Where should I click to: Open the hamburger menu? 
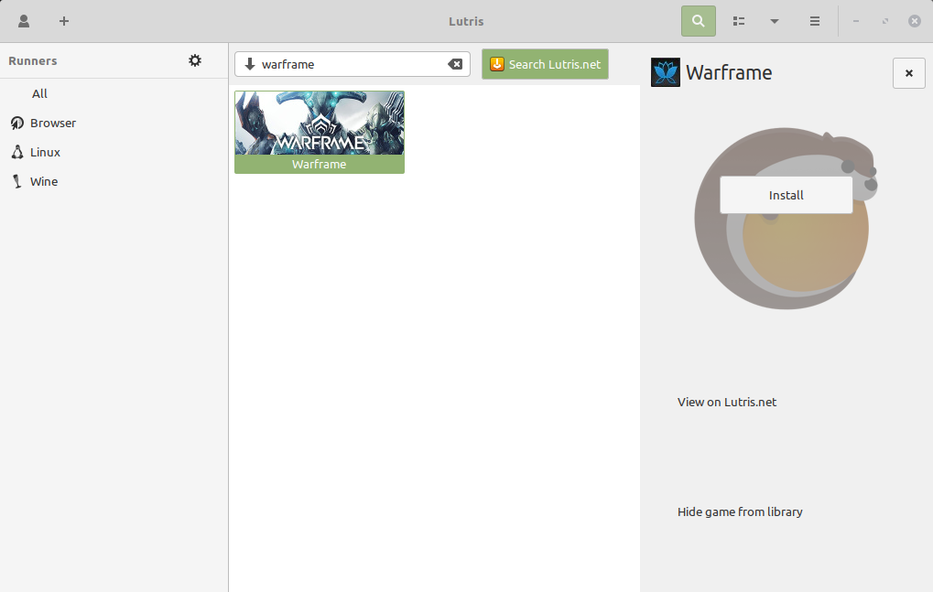tap(815, 21)
